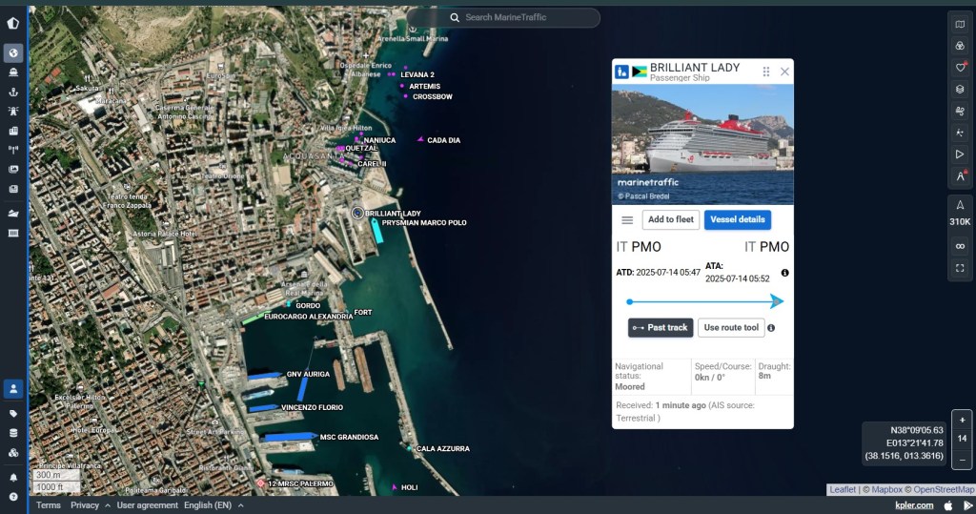Toggle the vessel filters icon in right toolbar

click(960, 46)
